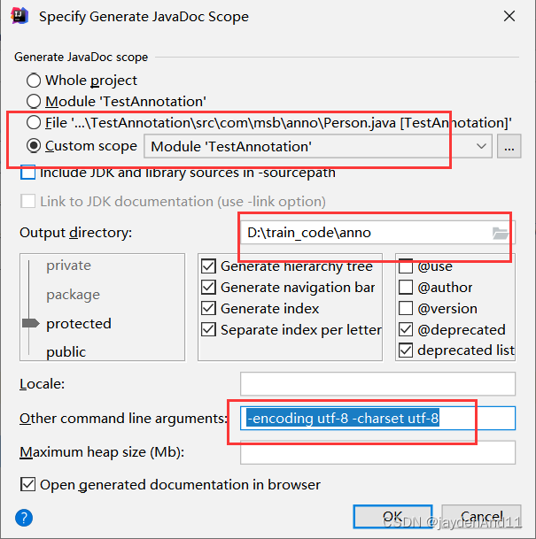Uncheck Generate hierarchy tree option
This screenshot has height=539, width=536.
(x=208, y=266)
